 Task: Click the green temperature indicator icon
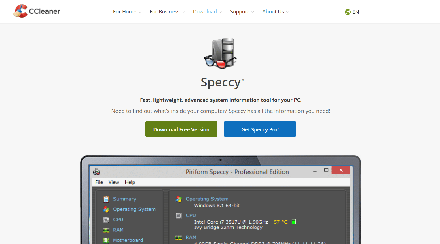(294, 222)
